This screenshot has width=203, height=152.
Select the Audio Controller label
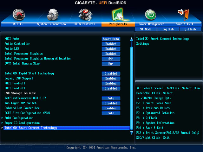click(17, 44)
